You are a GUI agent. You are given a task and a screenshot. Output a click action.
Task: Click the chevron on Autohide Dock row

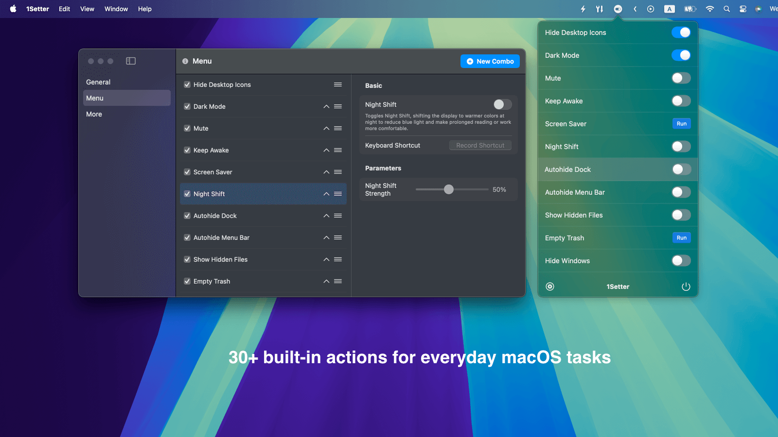(x=326, y=216)
